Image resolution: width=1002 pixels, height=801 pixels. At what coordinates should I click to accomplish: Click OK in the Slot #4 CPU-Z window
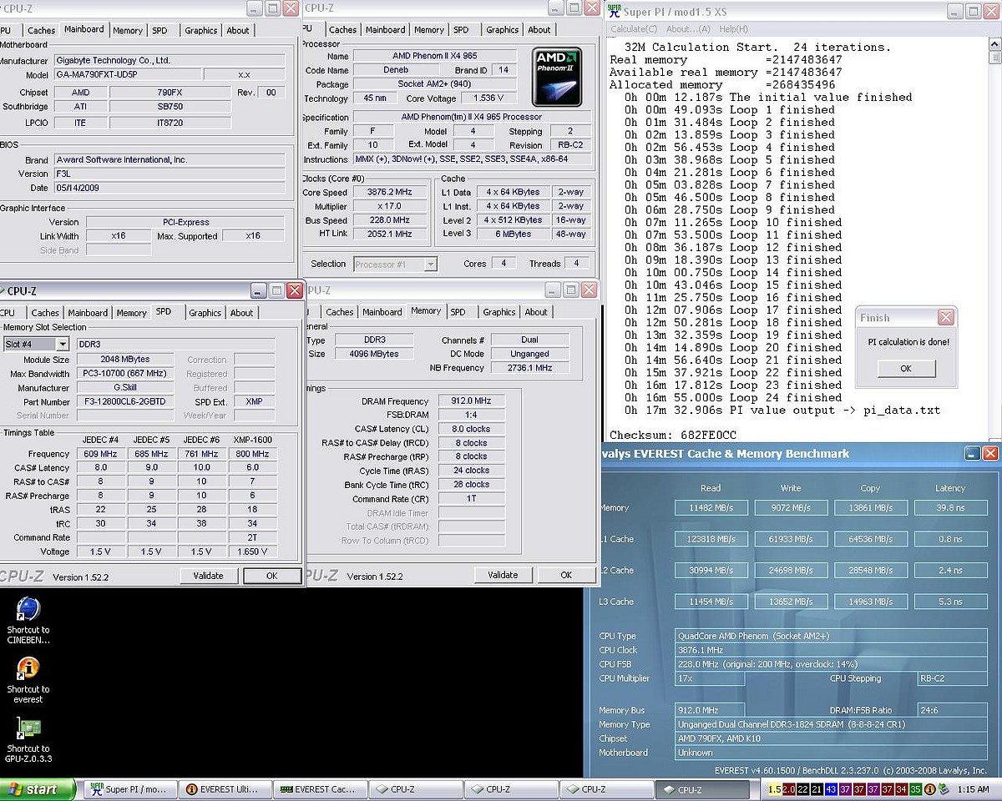tap(272, 576)
